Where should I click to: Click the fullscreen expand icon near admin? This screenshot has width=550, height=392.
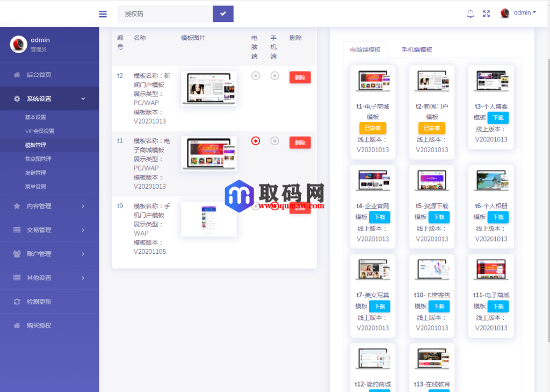tap(487, 13)
